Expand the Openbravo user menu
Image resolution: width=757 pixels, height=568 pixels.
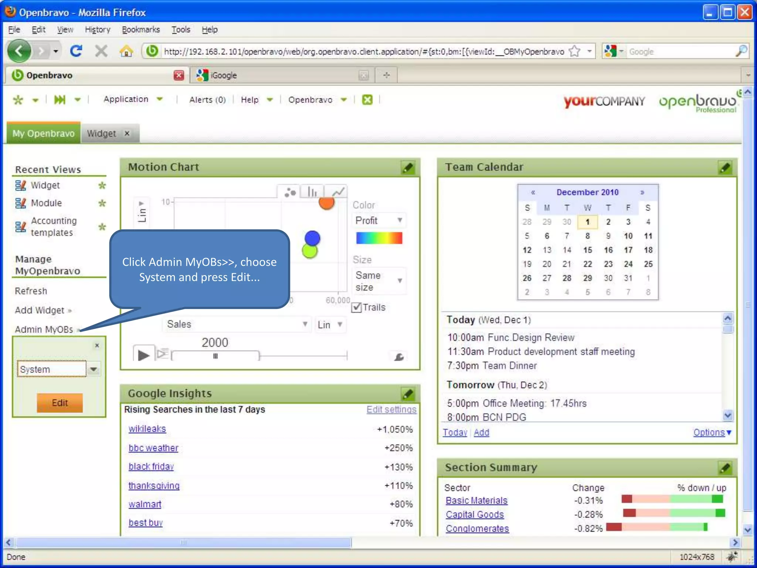pyautogui.click(x=344, y=99)
